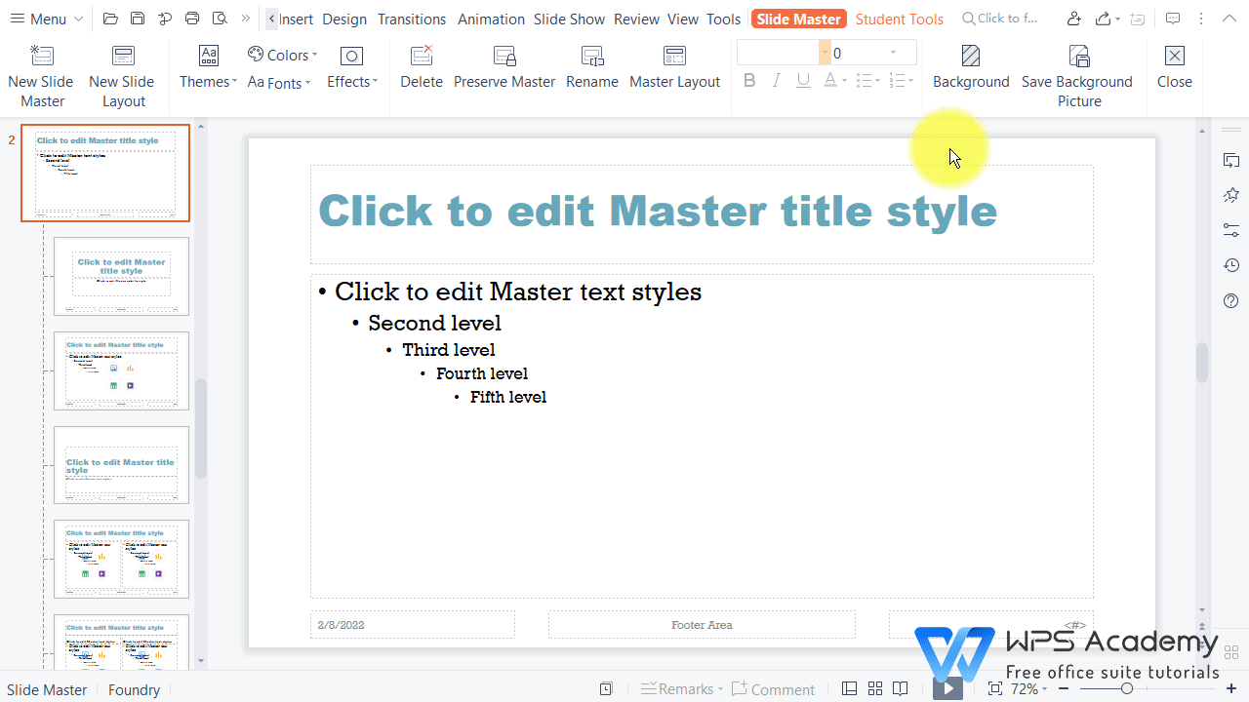Open the Effects dropdown
This screenshot has width=1249, height=702.
click(x=351, y=82)
